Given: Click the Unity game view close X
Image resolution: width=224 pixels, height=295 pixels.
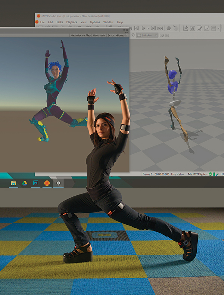Looking at the screenshot, I should pyautogui.click(x=127, y=30).
